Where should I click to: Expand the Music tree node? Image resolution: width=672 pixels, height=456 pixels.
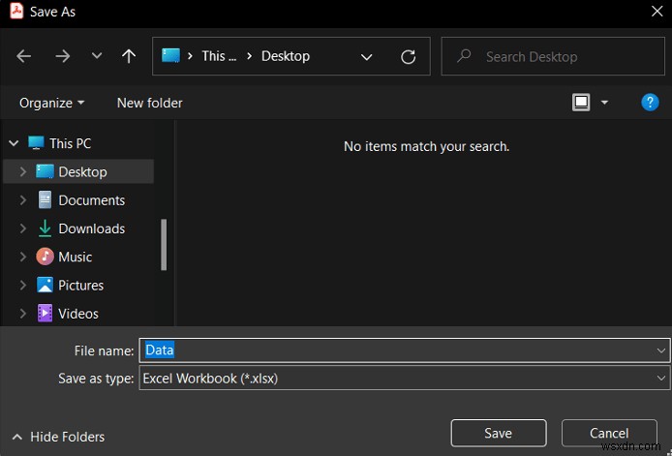click(22, 257)
